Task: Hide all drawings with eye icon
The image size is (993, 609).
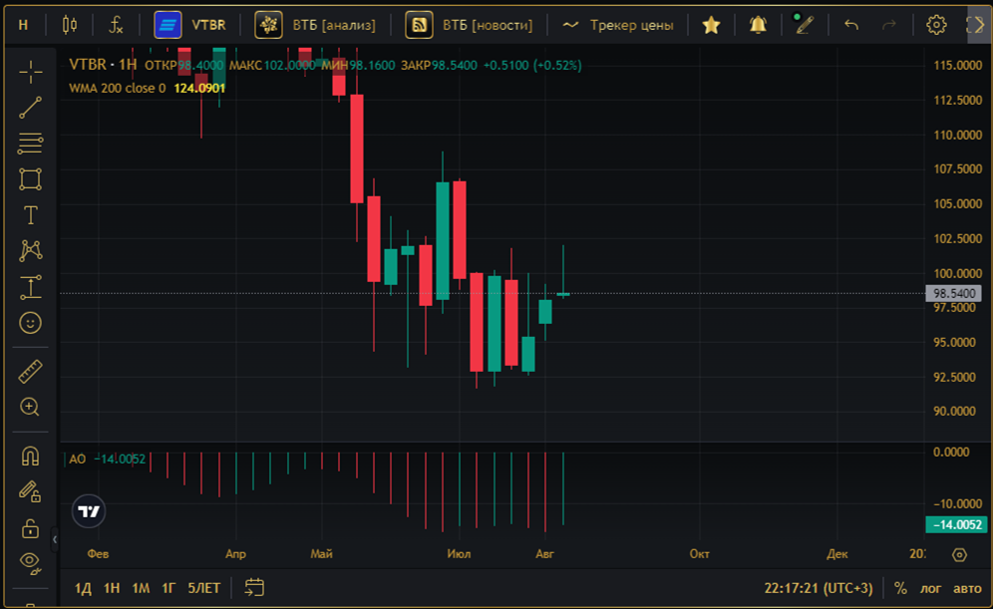Action: click(30, 562)
